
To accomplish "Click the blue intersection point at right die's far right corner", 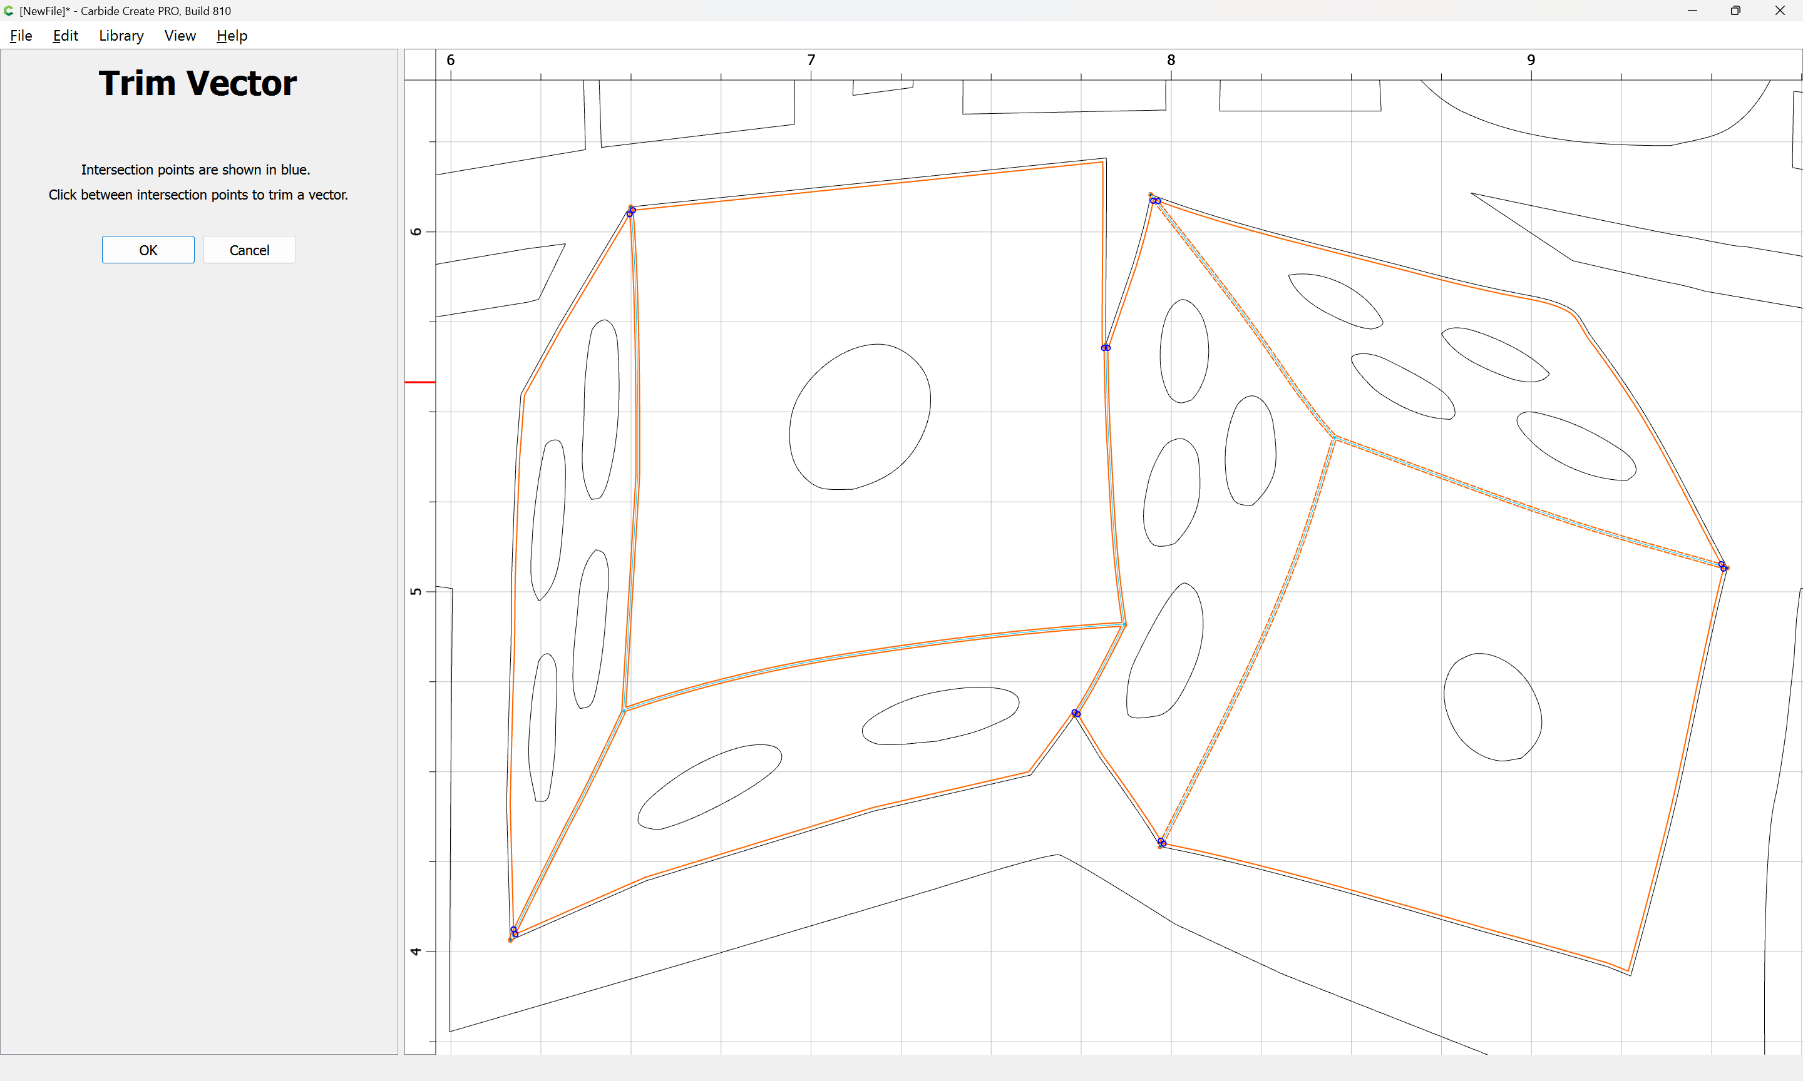I will coord(1723,566).
